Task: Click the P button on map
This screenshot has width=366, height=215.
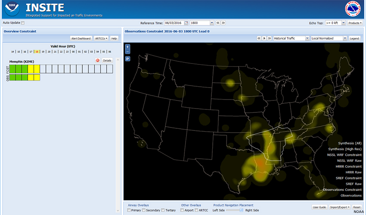Action: tap(127, 59)
